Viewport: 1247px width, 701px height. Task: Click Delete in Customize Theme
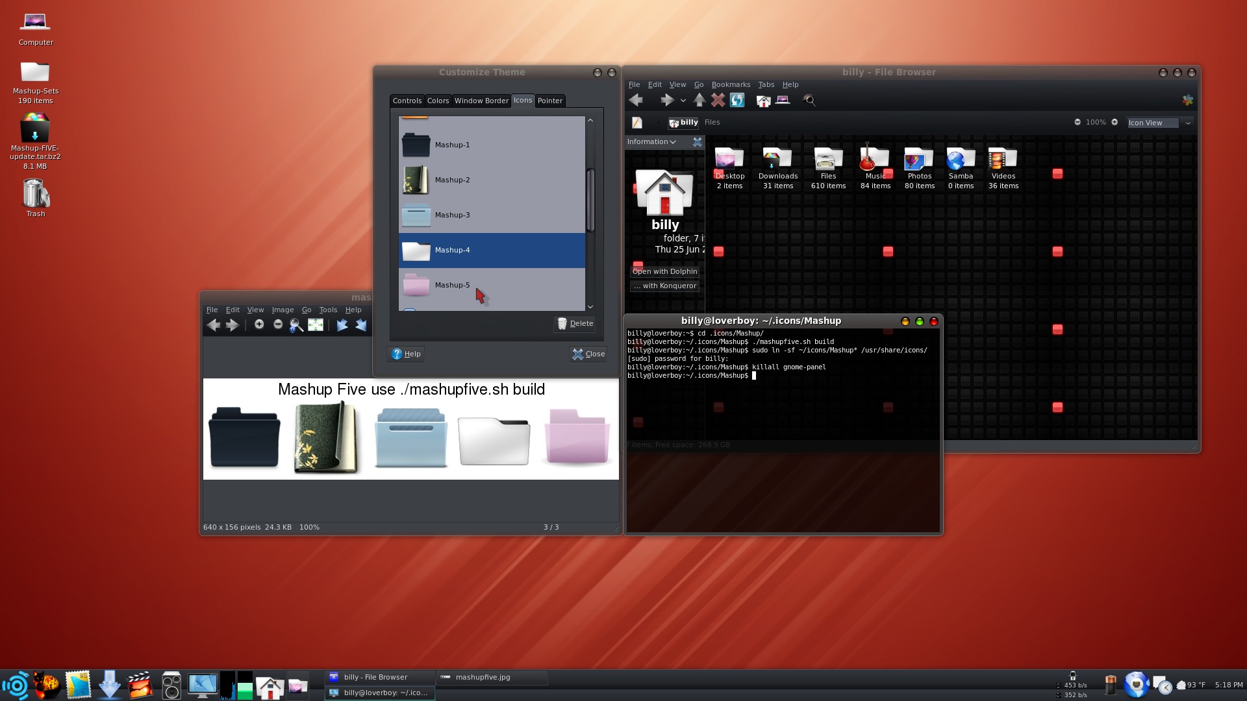tap(575, 323)
